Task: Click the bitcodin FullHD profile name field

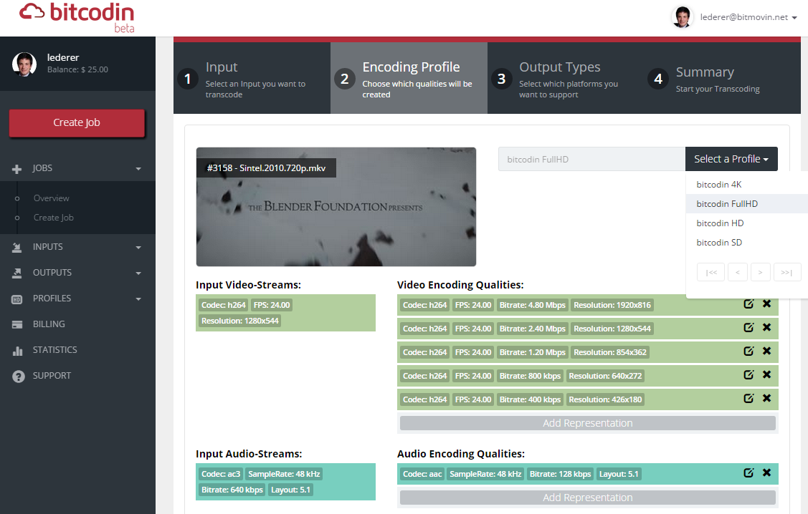Action: [591, 159]
